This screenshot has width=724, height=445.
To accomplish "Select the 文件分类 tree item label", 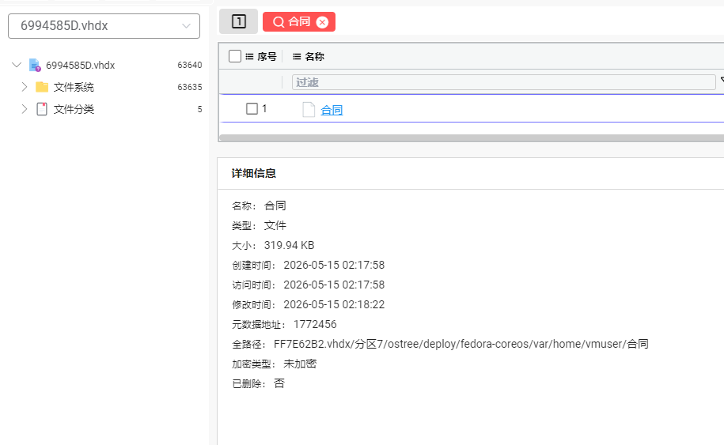I will (x=74, y=109).
